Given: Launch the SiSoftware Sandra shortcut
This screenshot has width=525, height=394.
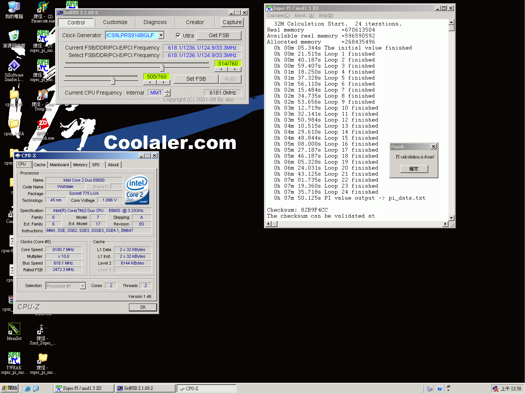Looking at the screenshot, I should tap(14, 66).
